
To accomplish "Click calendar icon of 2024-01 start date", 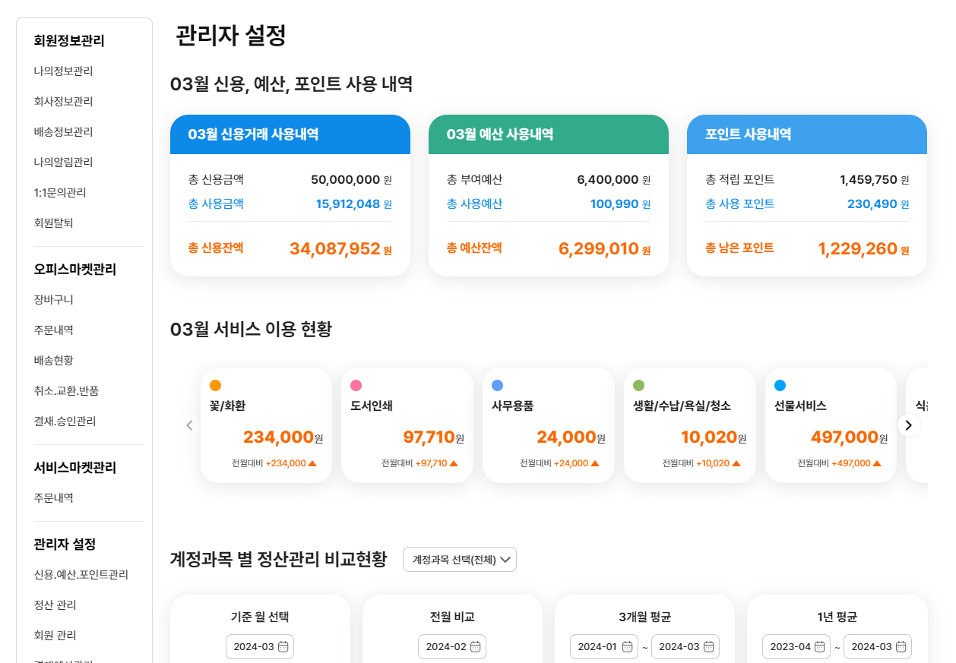I will coord(627,647).
